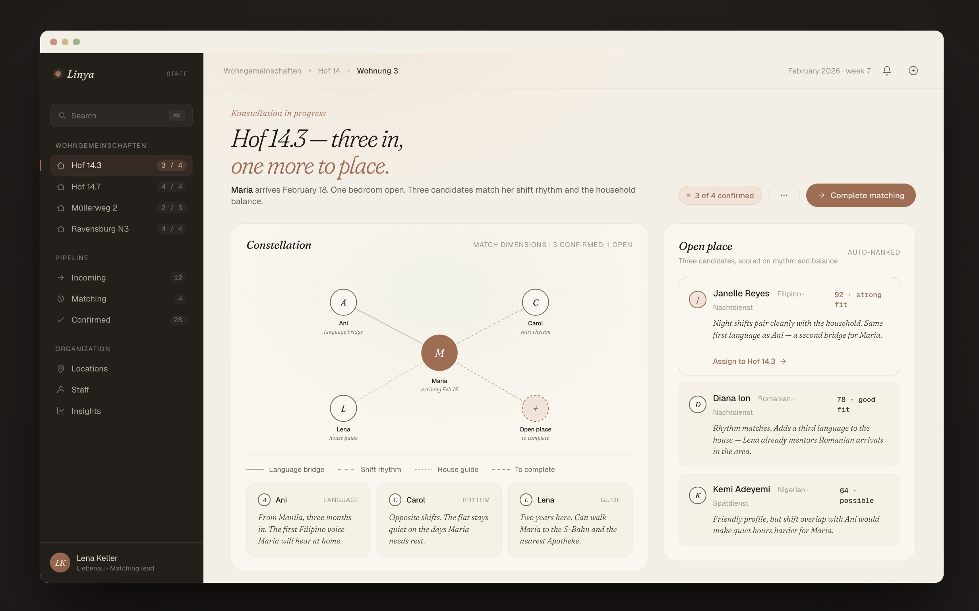Click the notifications bell icon
Image resolution: width=979 pixels, height=611 pixels.
pos(887,71)
